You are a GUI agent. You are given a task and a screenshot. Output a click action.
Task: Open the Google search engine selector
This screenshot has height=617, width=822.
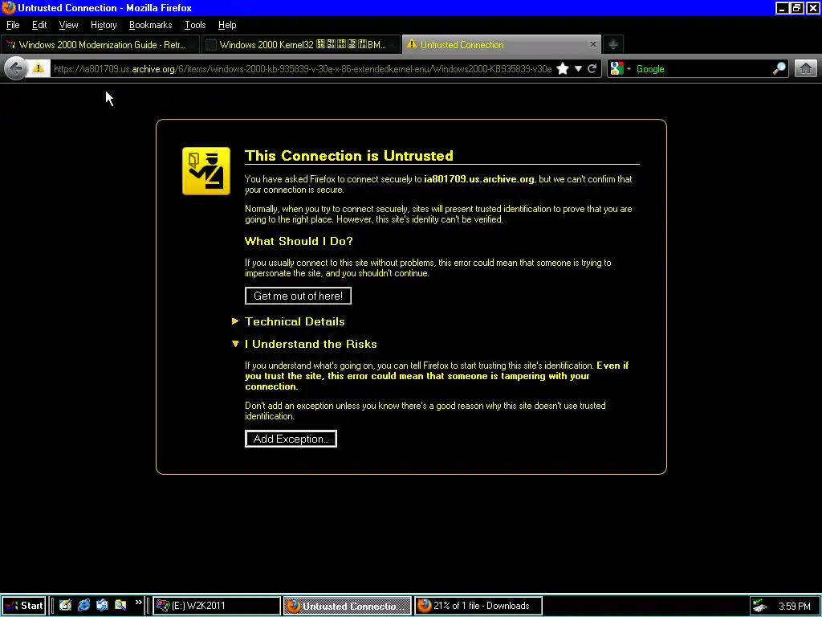tap(621, 69)
